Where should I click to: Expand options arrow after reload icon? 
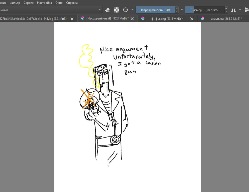132,10
